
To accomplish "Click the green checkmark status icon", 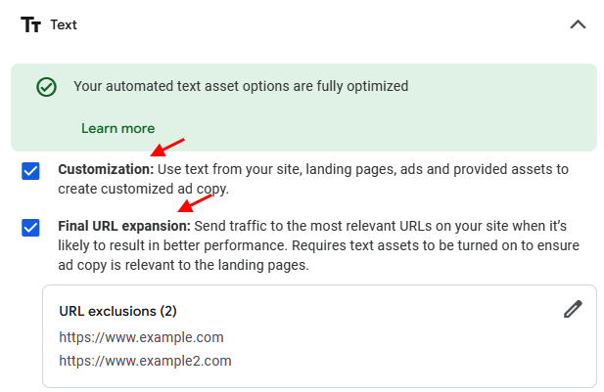I will (46, 87).
